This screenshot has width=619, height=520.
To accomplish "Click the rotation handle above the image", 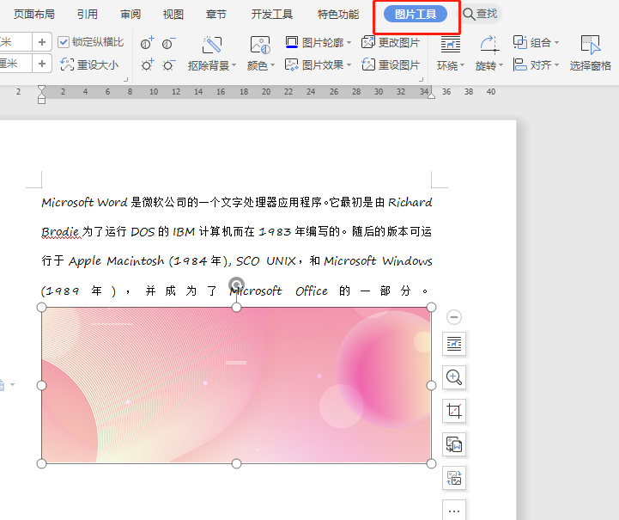I will click(236, 284).
